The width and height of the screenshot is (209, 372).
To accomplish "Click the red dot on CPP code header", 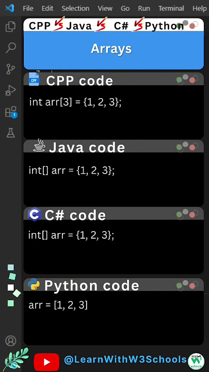I will (192, 80).
